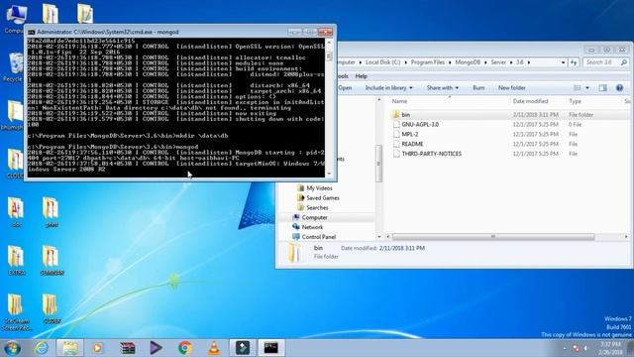
Task: Click the New folder button
Action: (511, 88)
